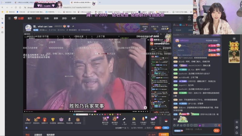Screen dimensions: 242x136
Task: Click the Douyu logo
Action: [19, 18]
